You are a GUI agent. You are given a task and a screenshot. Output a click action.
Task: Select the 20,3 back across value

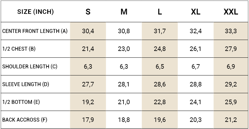click(196, 120)
